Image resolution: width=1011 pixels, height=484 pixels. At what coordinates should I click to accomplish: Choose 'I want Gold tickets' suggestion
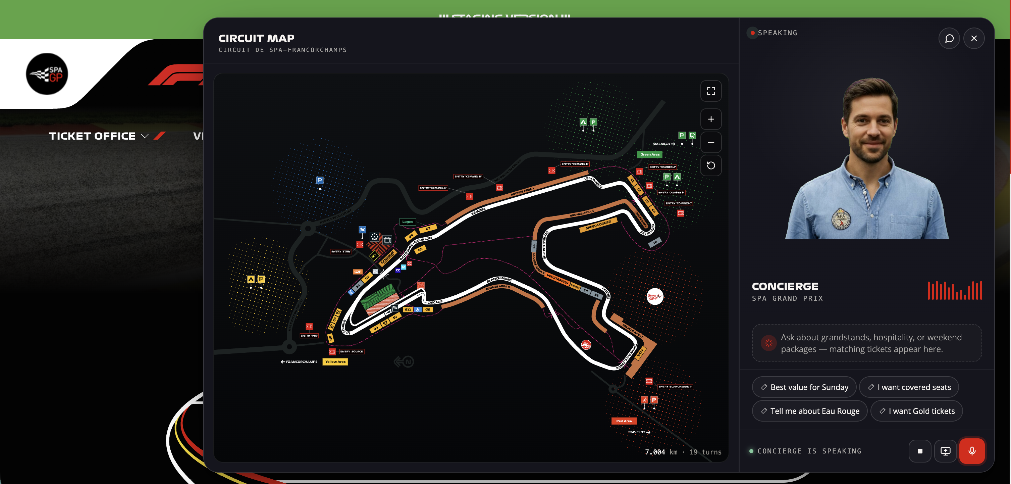pyautogui.click(x=916, y=411)
